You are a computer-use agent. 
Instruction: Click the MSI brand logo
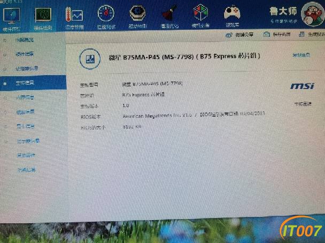click(302, 86)
